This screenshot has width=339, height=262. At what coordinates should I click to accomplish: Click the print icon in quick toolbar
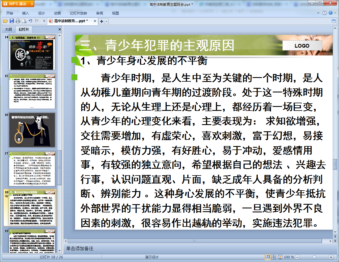tap(18, 21)
